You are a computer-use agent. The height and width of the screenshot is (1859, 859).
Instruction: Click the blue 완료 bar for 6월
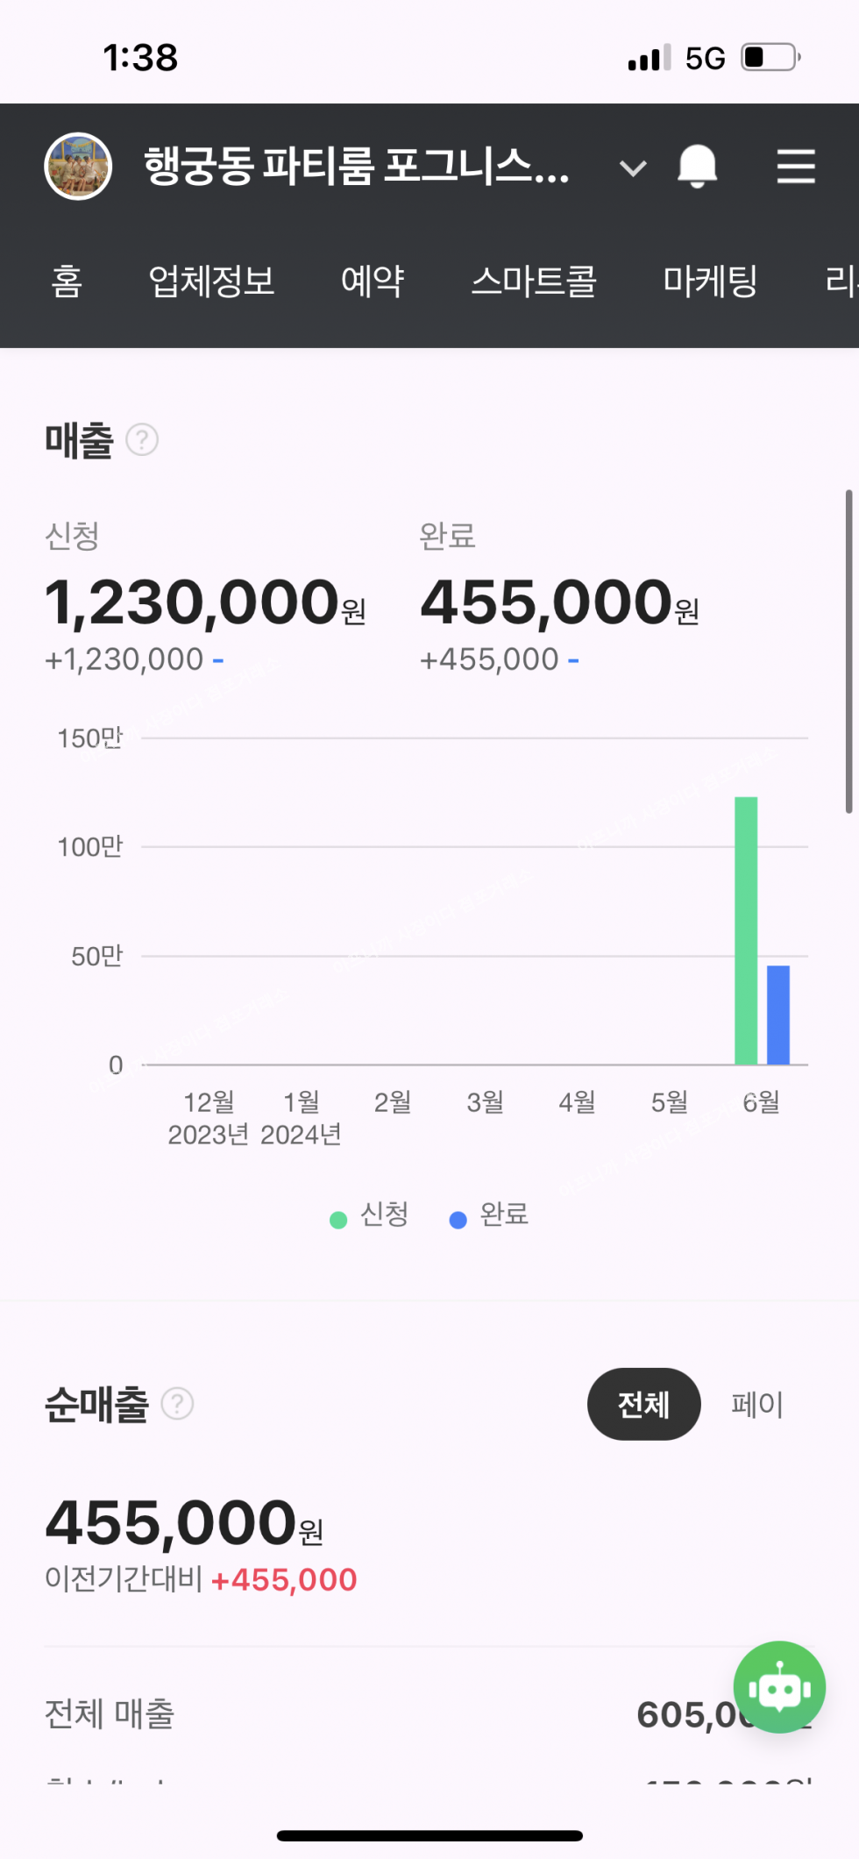778,1015
